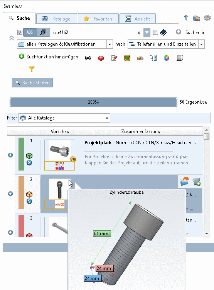Click AMF catalog logo in row 2
Screen dimensions: 214x290
(60, 205)
